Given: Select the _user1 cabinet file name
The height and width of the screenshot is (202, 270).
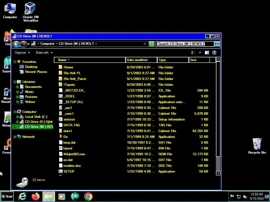Looking at the screenshot, I should tap(69, 114).
